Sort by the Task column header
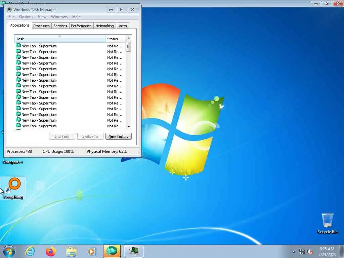Viewport: 344px width, 258px height. tap(60, 39)
